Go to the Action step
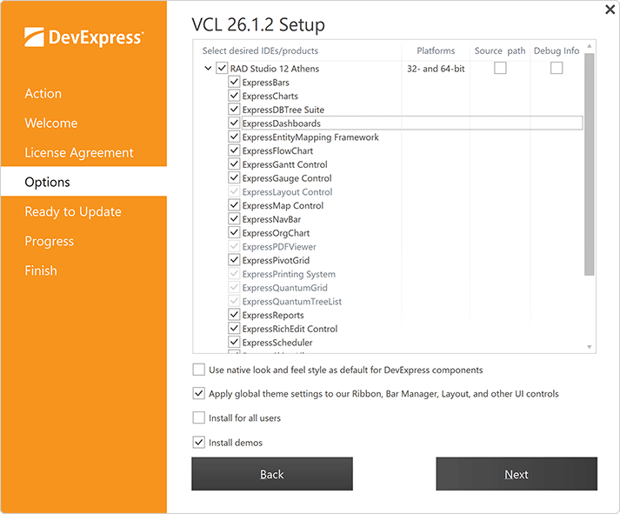This screenshot has height=514, width=620. 43,94
